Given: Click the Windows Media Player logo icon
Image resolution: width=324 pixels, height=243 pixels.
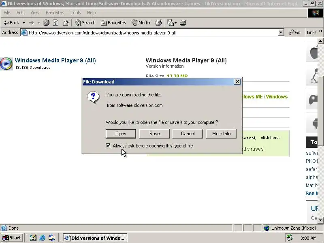Looking at the screenshot, I should tap(6, 64).
